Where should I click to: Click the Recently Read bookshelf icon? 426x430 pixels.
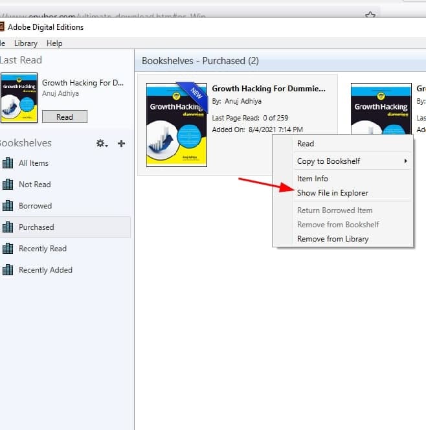(x=8, y=249)
